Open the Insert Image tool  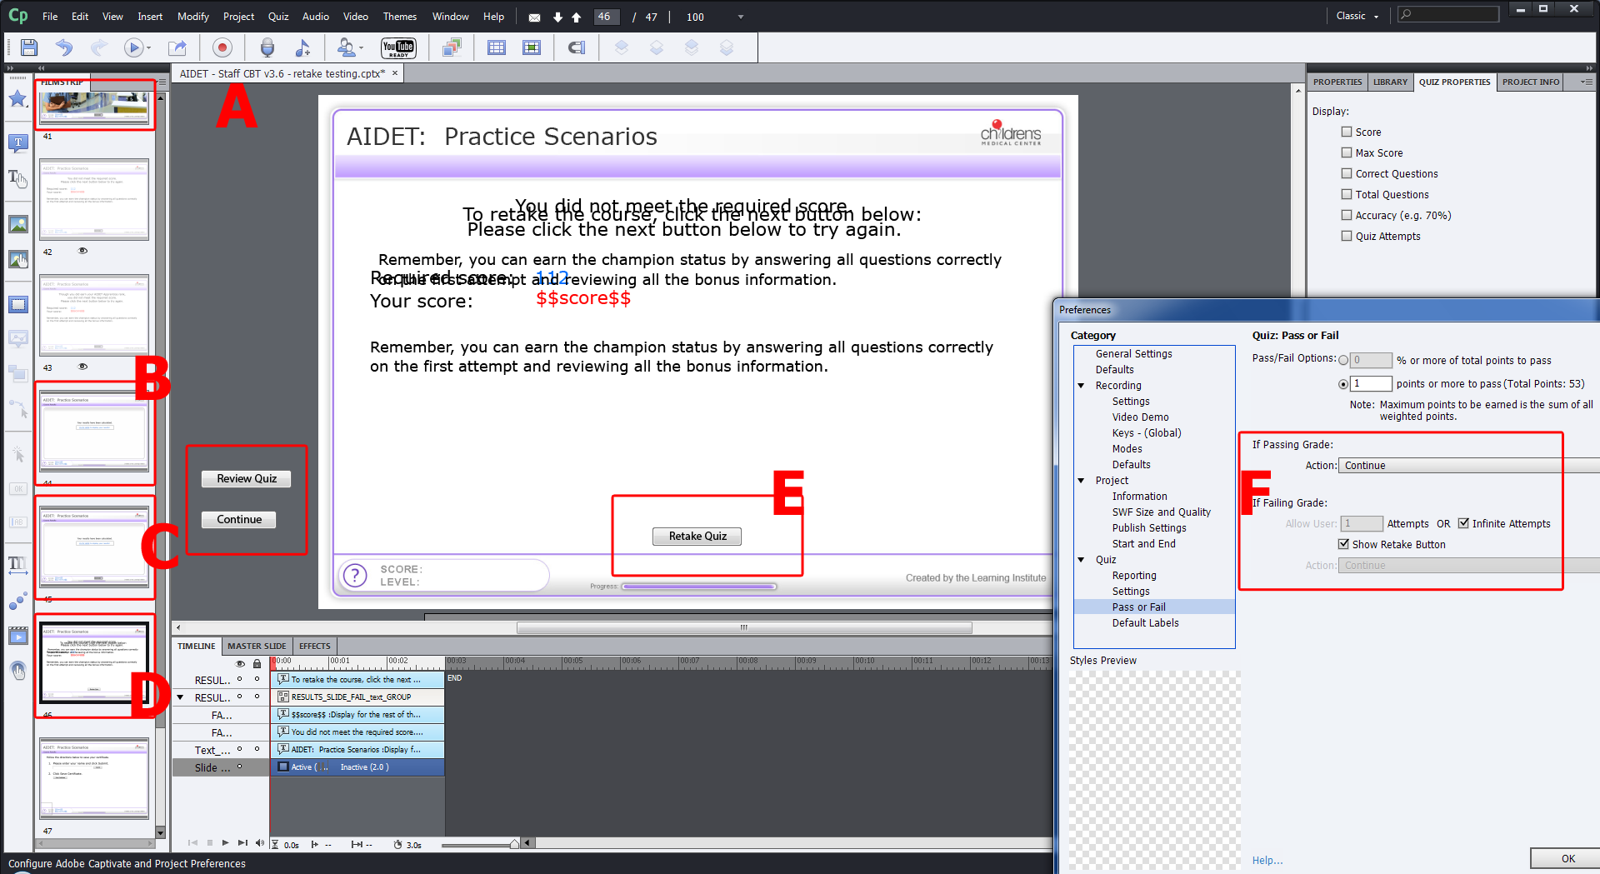click(17, 223)
